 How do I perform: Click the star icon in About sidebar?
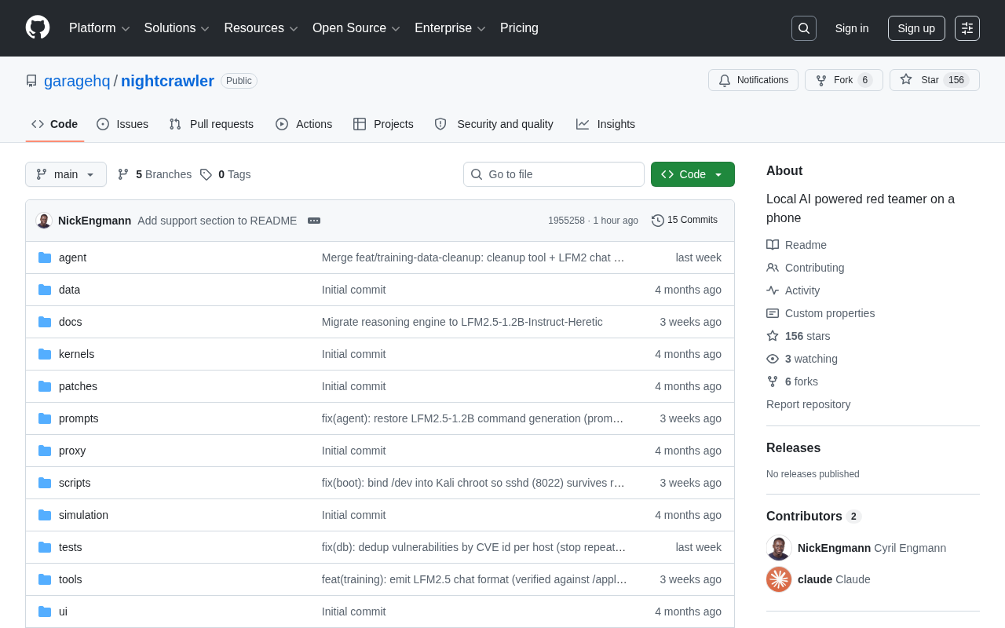pyautogui.click(x=773, y=336)
